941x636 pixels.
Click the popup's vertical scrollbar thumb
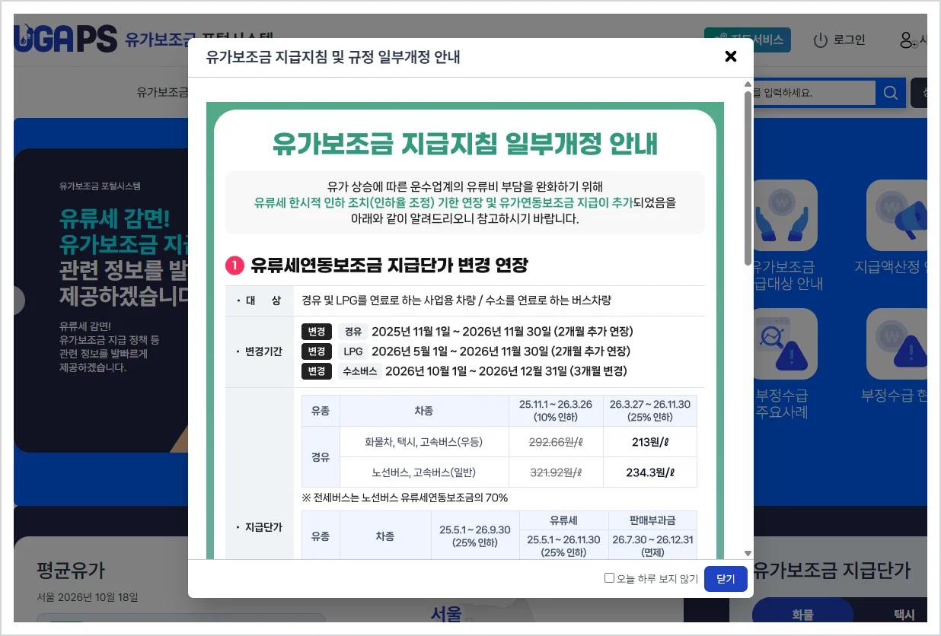(x=748, y=178)
